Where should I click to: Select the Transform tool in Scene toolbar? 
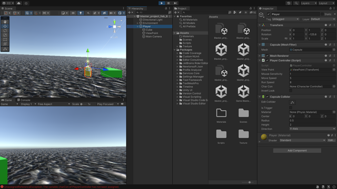(x=5, y=44)
